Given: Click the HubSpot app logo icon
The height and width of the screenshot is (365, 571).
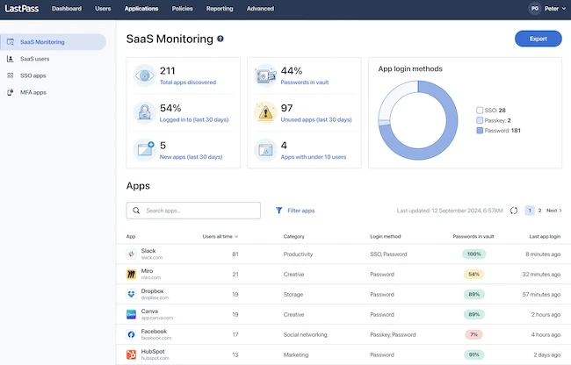Looking at the screenshot, I should tap(131, 354).
